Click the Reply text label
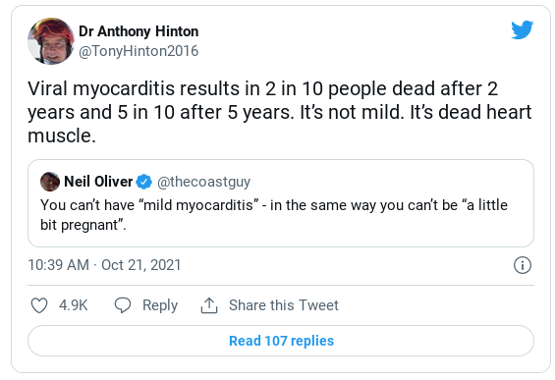 click(160, 305)
